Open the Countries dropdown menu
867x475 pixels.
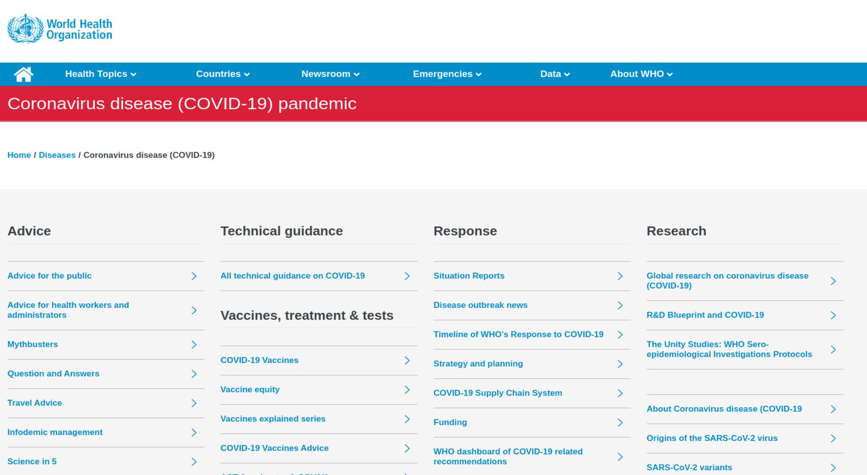223,74
